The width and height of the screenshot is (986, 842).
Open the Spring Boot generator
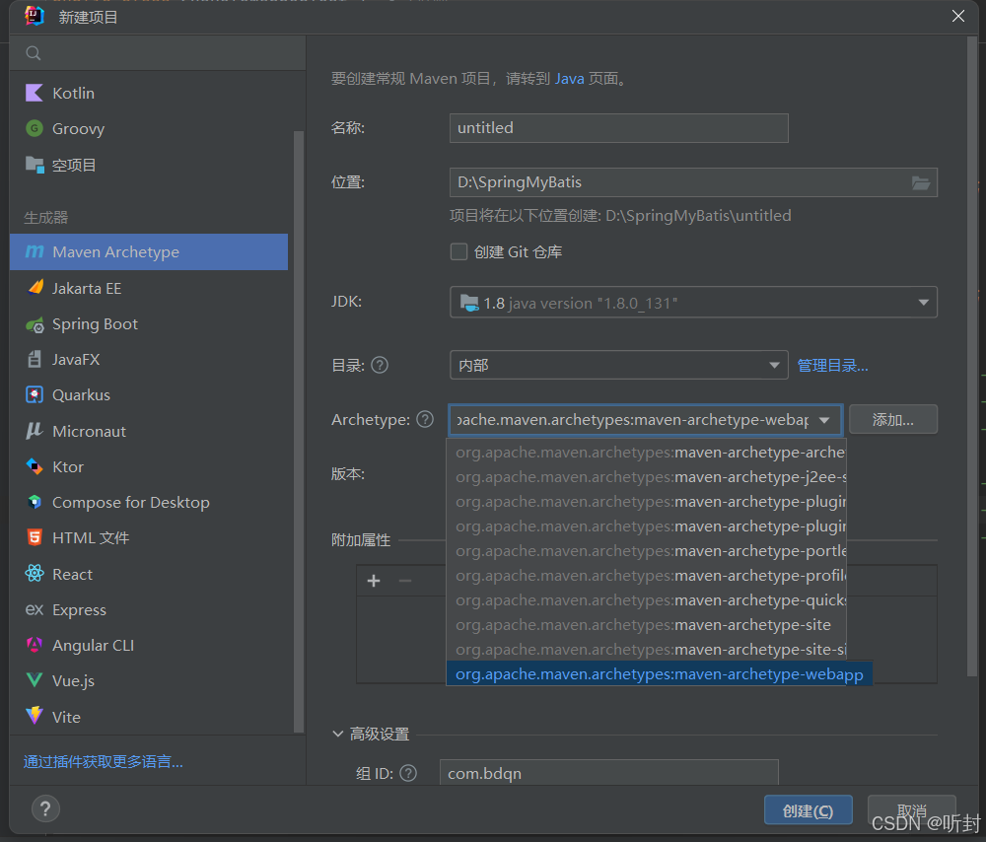point(95,323)
